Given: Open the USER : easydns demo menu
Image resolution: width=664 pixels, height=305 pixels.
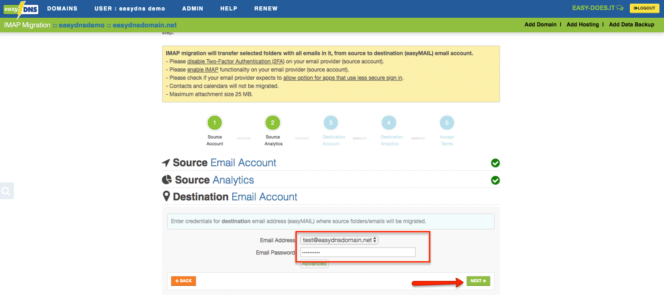Looking at the screenshot, I should [x=130, y=9].
